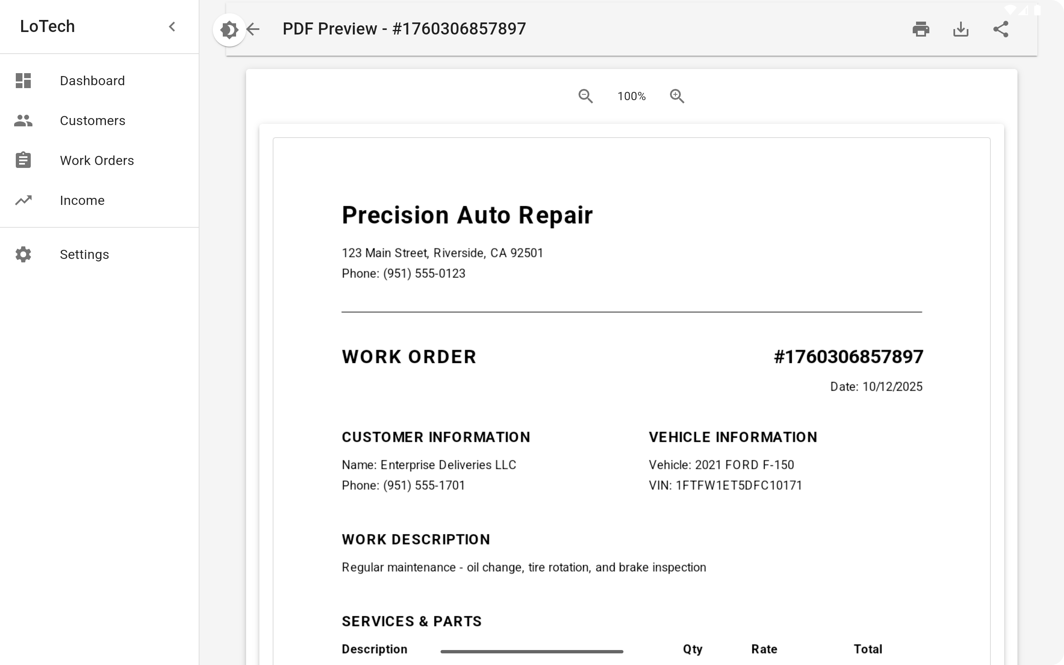Download the work order PDF
Image resolution: width=1064 pixels, height=665 pixels.
click(961, 30)
